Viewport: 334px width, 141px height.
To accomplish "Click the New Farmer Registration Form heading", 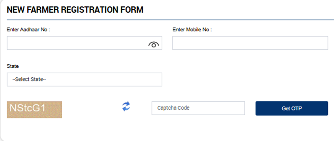I will tap(75, 10).
